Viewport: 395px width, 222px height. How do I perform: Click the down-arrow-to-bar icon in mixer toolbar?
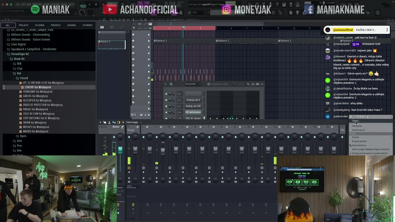[109, 122]
